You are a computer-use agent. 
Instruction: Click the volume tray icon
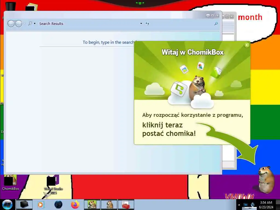(x=252, y=205)
